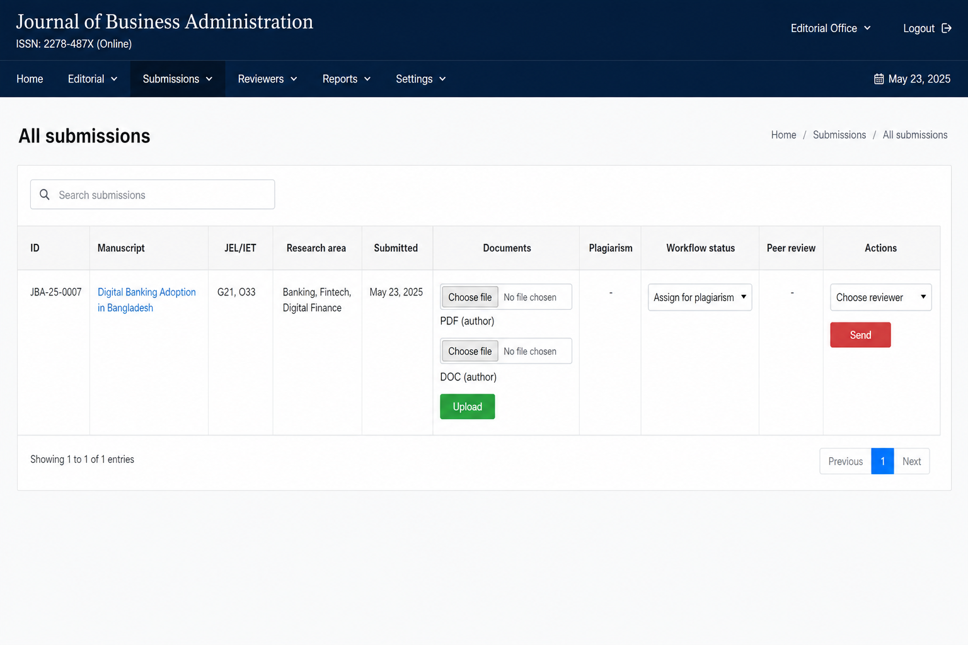Screen dimensions: 968x645
Task: Select the Submissions nav item
Action: 178,79
